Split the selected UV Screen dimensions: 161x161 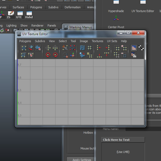(65, 55)
